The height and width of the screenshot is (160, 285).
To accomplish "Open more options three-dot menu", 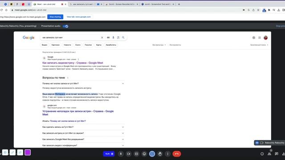I will click(x=167, y=154).
